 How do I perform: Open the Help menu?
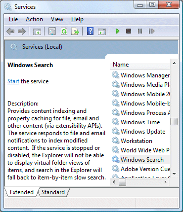(x=77, y=20)
